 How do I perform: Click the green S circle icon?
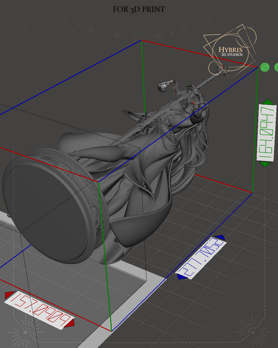tap(265, 67)
